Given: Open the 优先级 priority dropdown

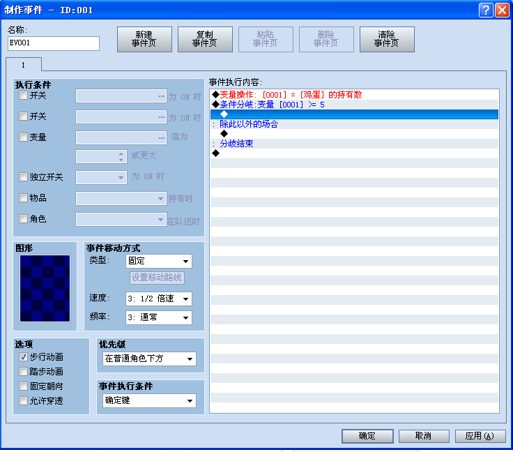Looking at the screenshot, I should (x=150, y=359).
